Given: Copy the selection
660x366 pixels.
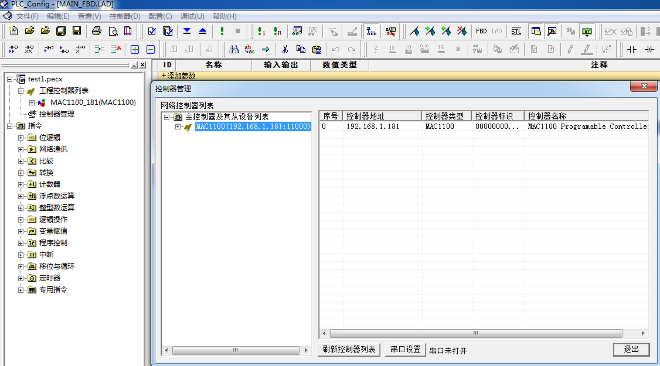Looking at the screenshot, I should click(x=301, y=49).
